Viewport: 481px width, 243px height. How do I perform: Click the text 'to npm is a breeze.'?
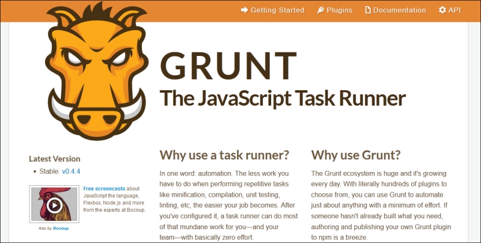pyautogui.click(x=339, y=237)
